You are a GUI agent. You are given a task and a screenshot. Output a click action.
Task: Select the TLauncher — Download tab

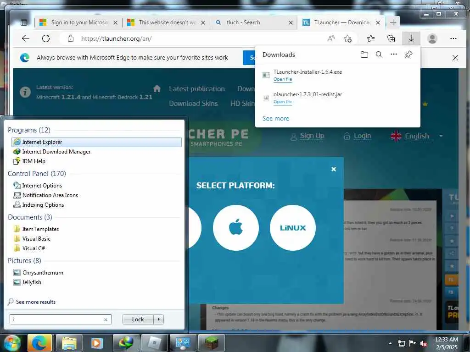341,22
